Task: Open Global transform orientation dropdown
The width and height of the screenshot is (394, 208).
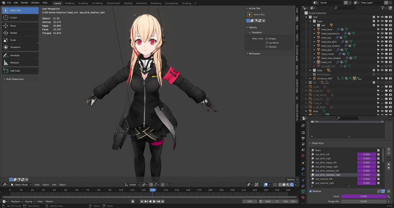Action: (x=133, y=185)
